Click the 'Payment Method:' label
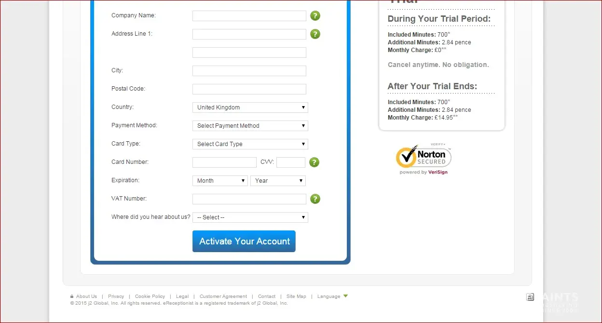The width and height of the screenshot is (602, 323). [x=135, y=125]
